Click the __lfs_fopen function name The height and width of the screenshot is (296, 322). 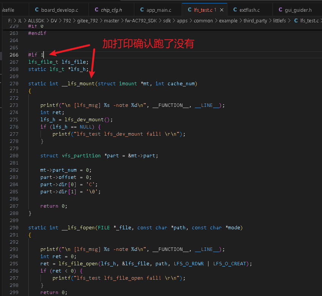tap(78, 228)
